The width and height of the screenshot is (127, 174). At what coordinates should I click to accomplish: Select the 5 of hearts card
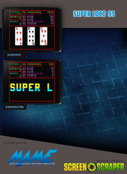[x=44, y=36]
